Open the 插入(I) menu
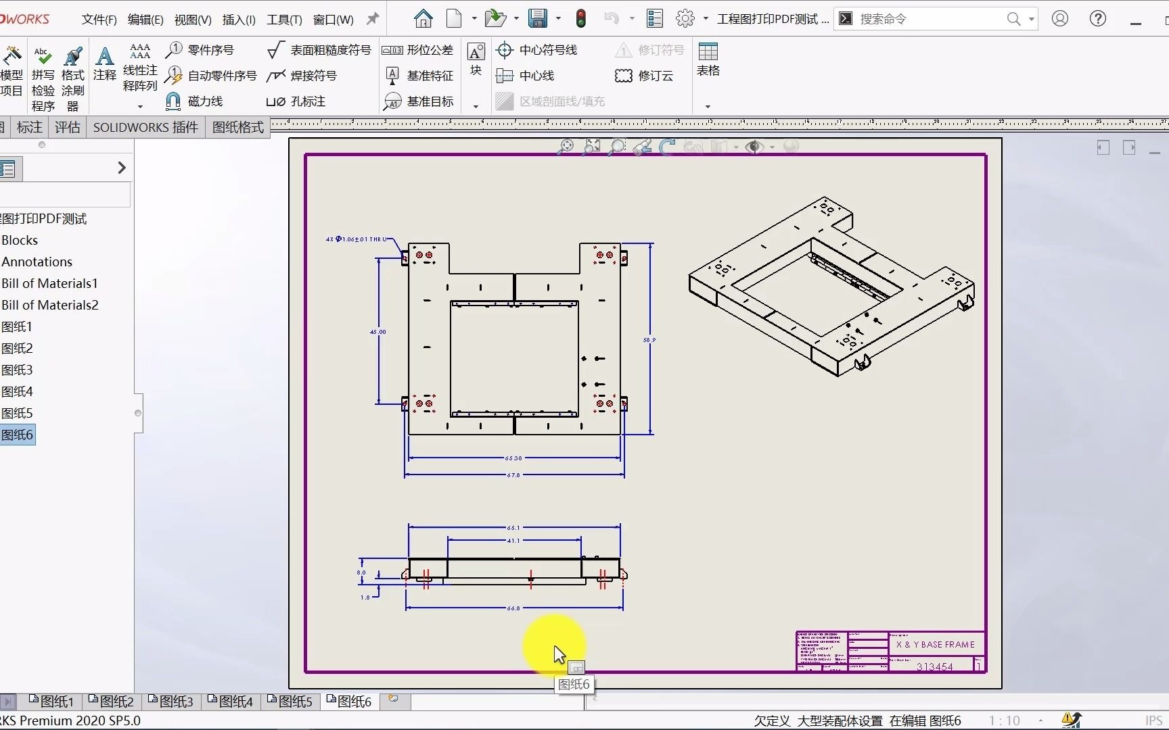This screenshot has height=730, width=1169. tap(238, 20)
